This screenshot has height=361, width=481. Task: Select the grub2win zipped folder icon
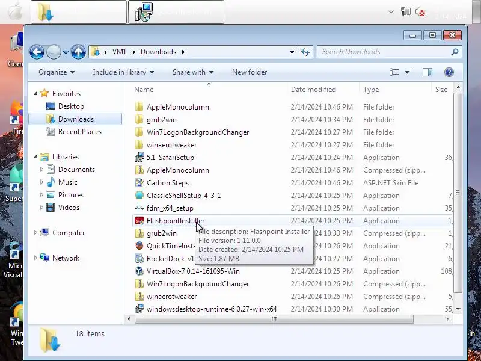(x=139, y=233)
